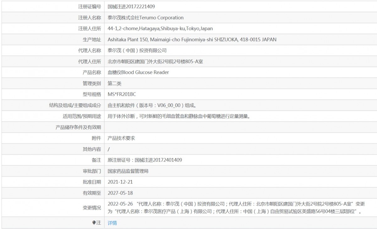Select 产品技术要求 in the 附件 row
377x229 pixels.
point(121,138)
